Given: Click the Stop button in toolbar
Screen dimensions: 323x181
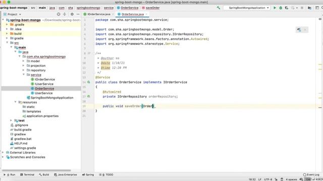Looking at the screenshot, I should (302, 8).
